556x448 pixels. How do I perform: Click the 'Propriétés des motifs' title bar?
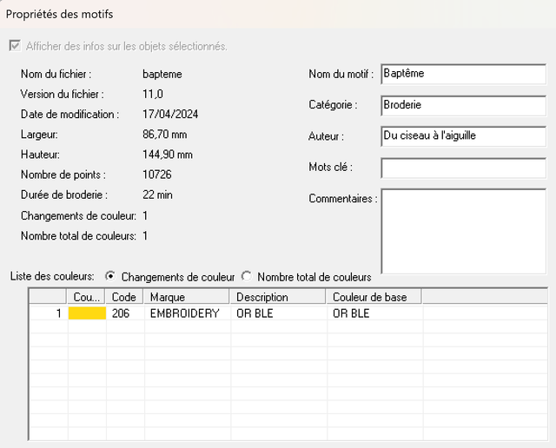(x=278, y=14)
